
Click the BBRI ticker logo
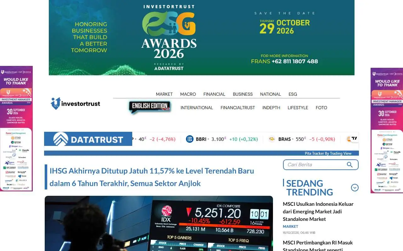[190, 139]
